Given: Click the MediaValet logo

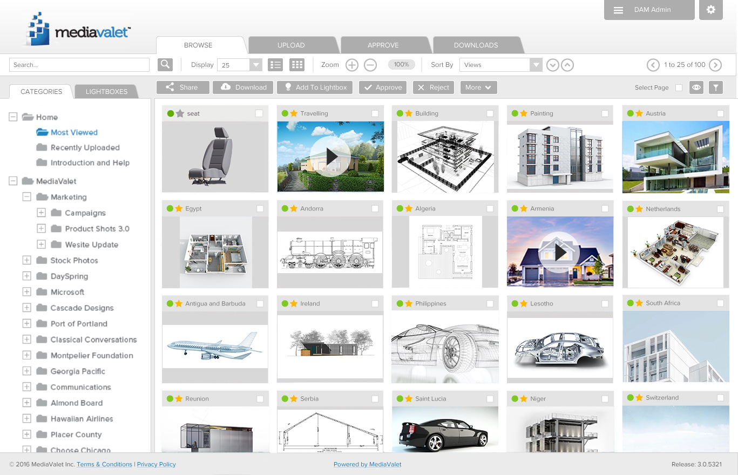Looking at the screenshot, I should coord(77,30).
